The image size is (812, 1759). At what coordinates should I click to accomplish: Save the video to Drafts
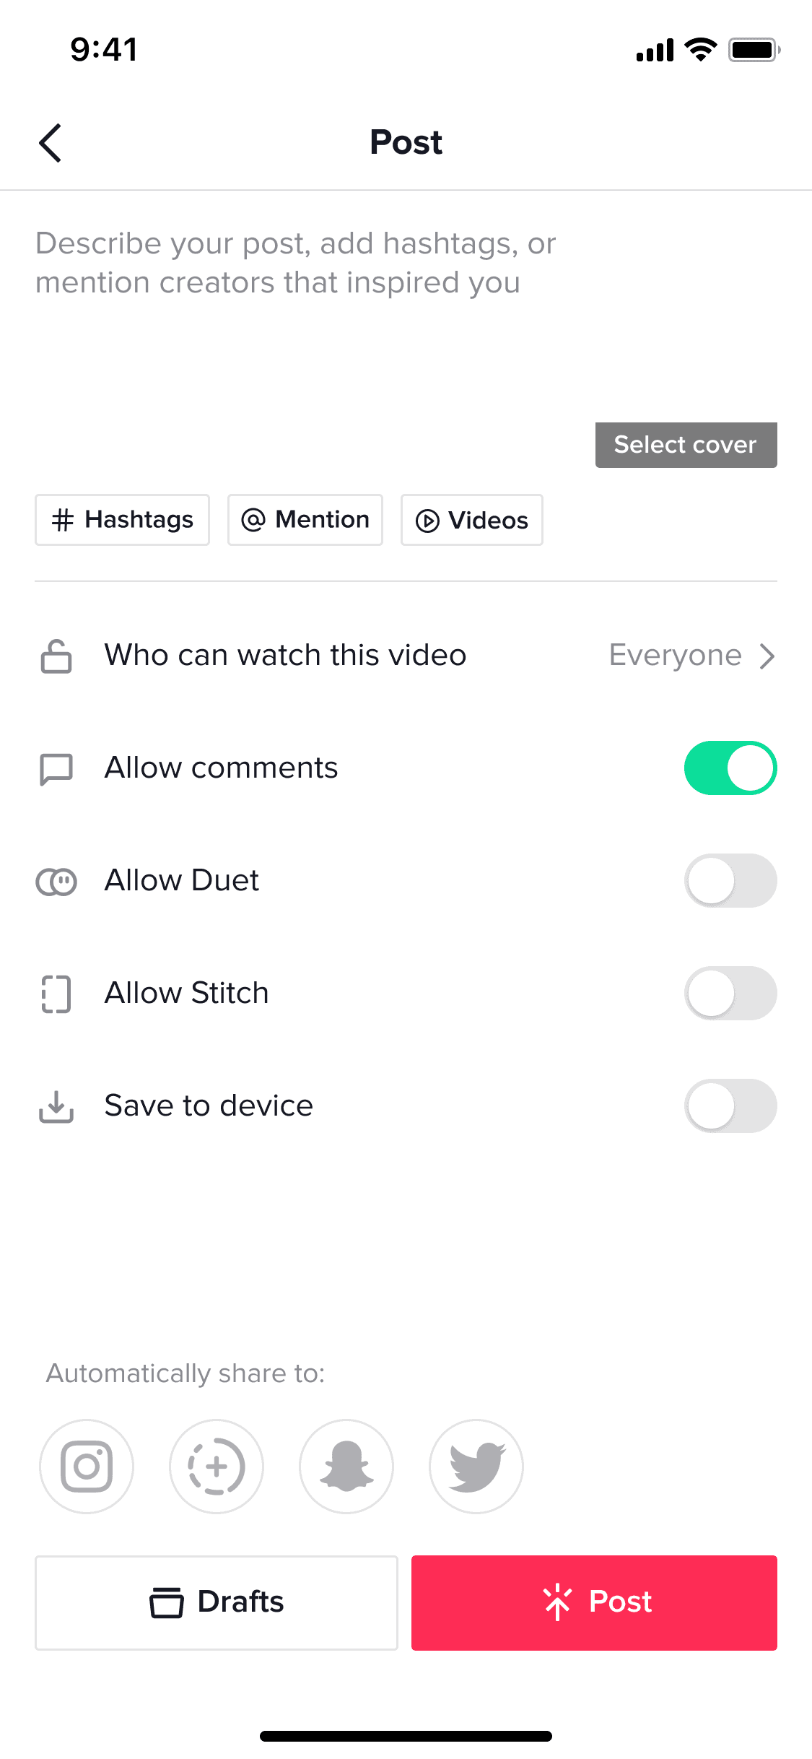(x=217, y=1602)
